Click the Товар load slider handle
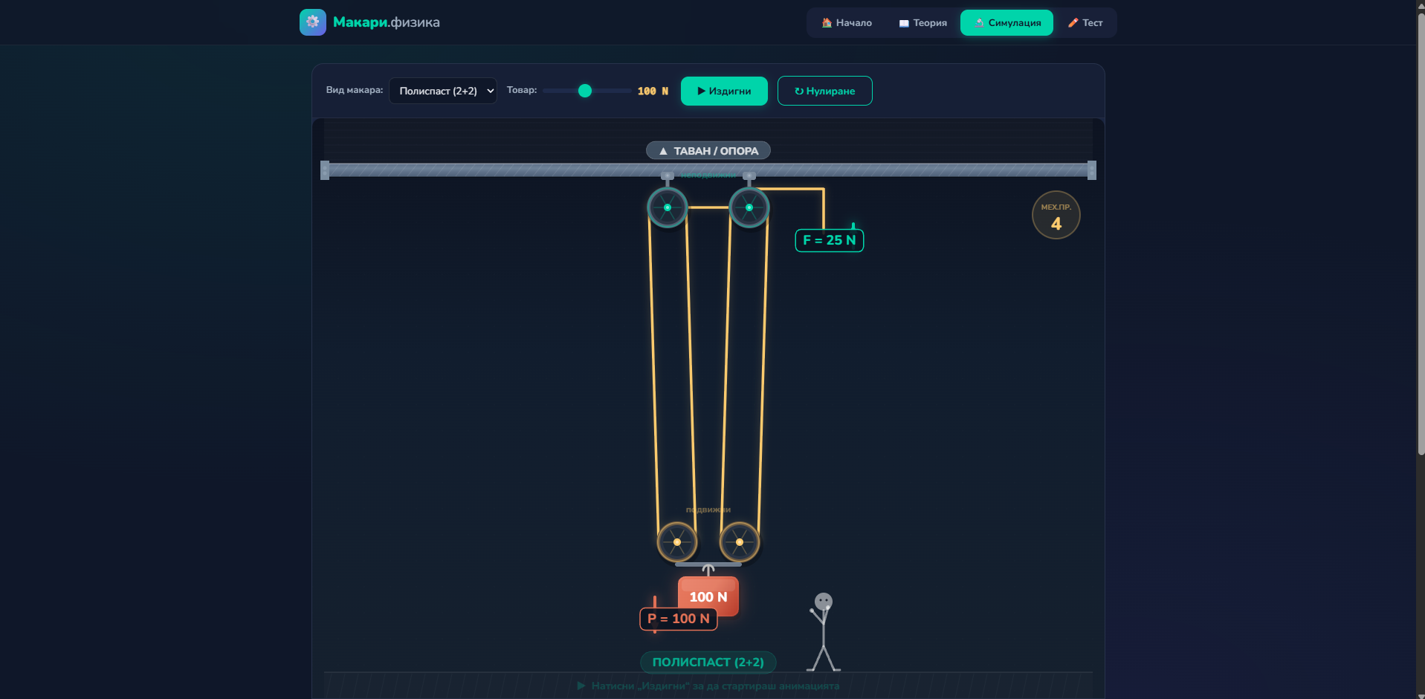1425x699 pixels. tap(585, 91)
